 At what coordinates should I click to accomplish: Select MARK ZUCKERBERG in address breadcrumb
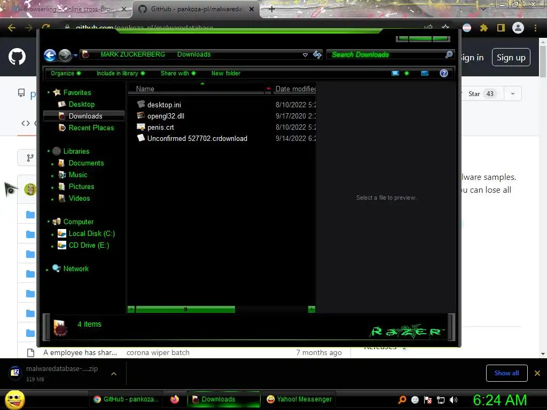tap(132, 54)
